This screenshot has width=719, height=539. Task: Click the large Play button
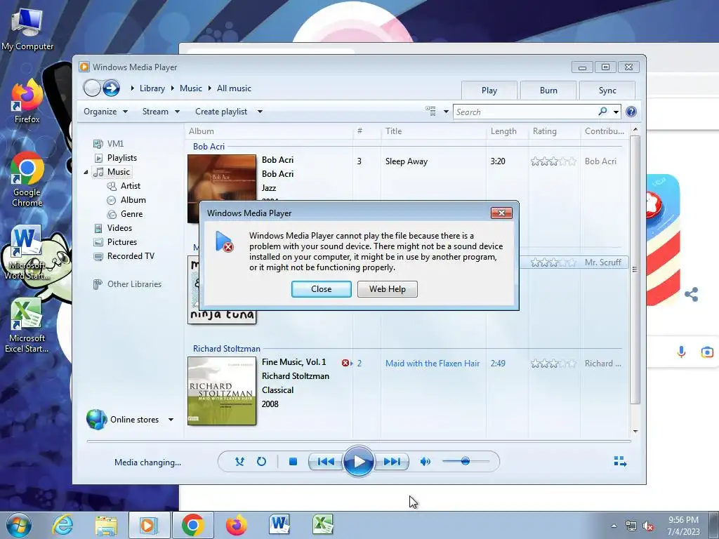358,462
